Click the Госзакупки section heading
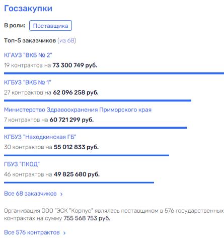 pos(28,9)
